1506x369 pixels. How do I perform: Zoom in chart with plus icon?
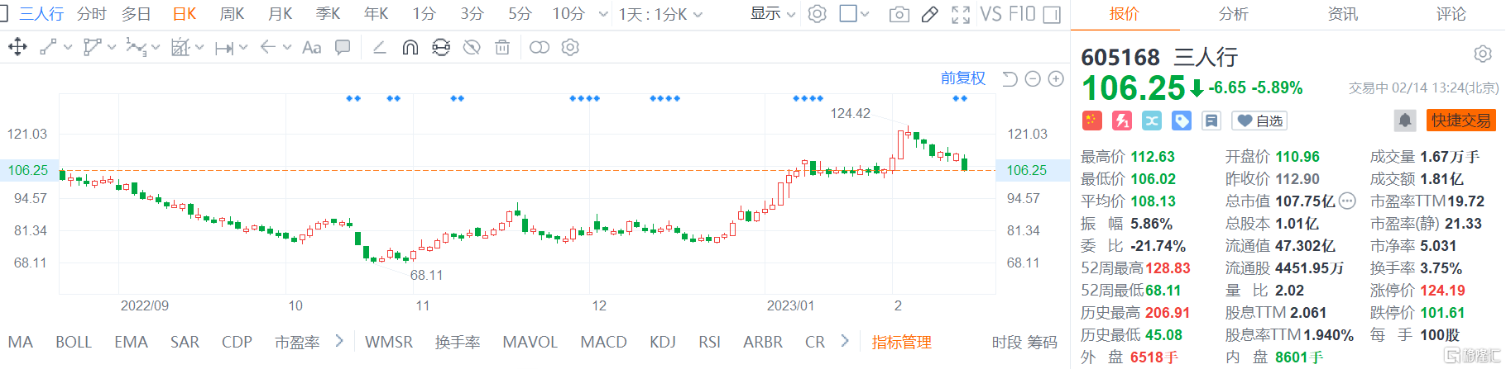1056,78
